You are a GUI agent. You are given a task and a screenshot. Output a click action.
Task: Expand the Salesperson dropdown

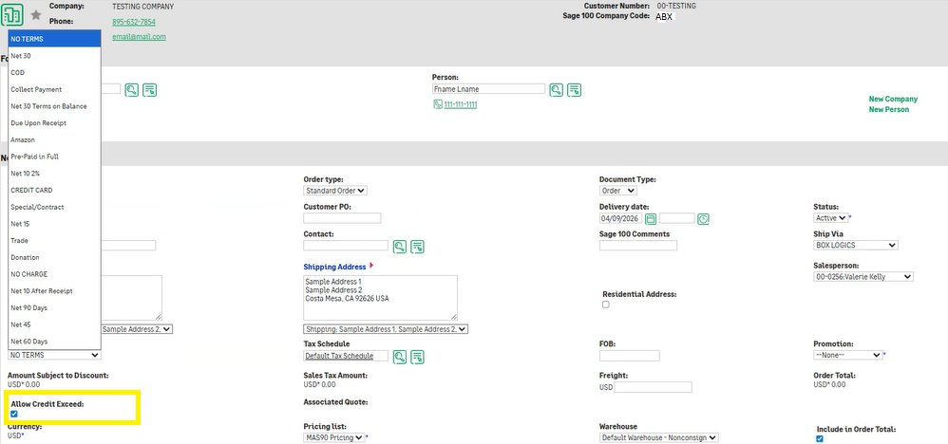point(863,277)
